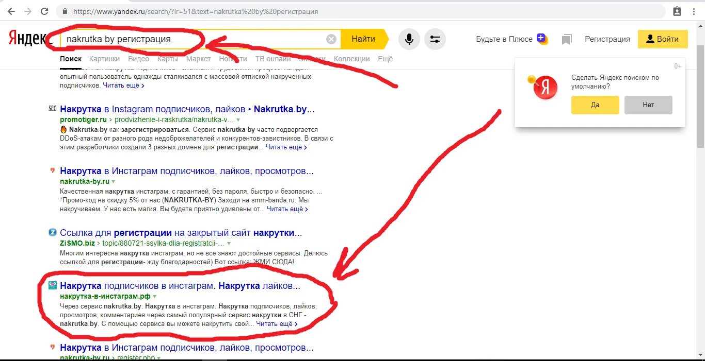
Task: Click the Plus badge icon beside Будьте в Плюсе
Action: pos(541,38)
